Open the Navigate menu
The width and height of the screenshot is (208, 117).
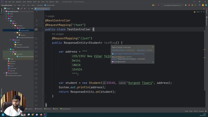(19, 2)
